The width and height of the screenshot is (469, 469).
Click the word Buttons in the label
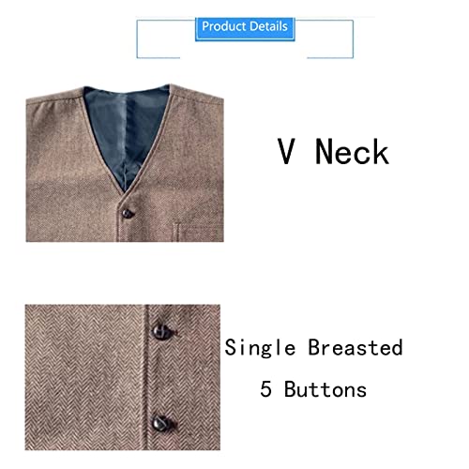325,389
